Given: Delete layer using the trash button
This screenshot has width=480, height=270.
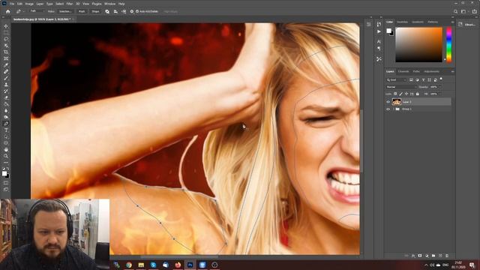Looking at the screenshot, I should [x=447, y=256].
